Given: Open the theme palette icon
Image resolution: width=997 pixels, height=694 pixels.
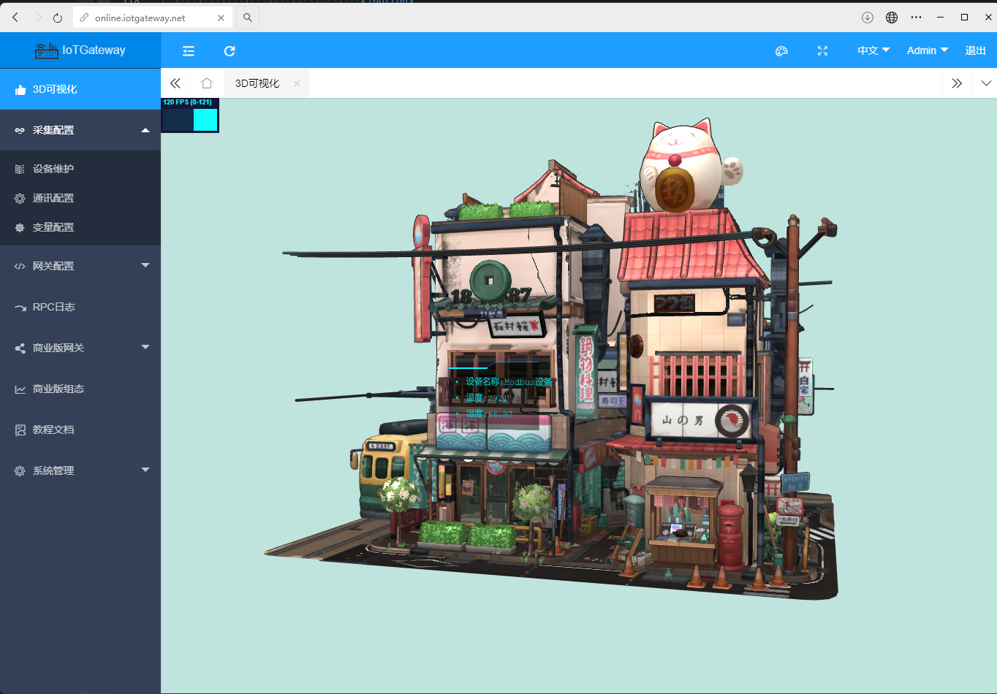Looking at the screenshot, I should (781, 50).
